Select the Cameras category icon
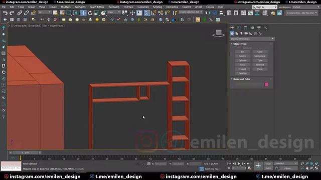The width and height of the screenshot is (321, 180). [x=246, y=33]
